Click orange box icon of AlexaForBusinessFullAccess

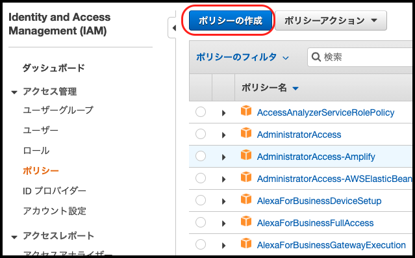[246, 221]
